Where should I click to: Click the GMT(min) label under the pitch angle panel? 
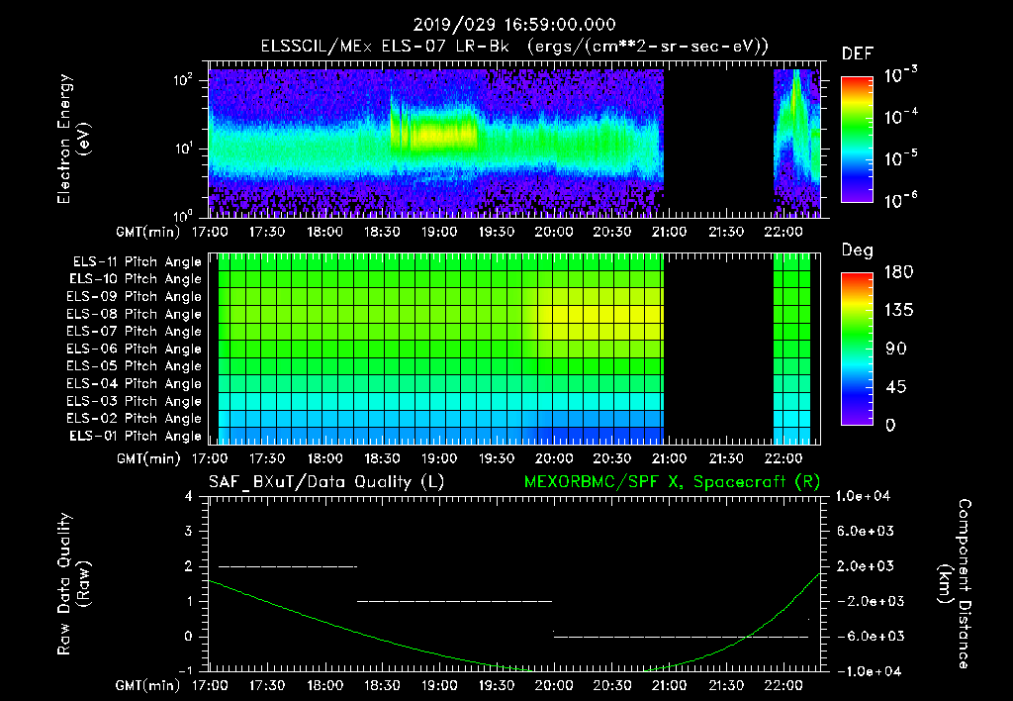pos(148,458)
